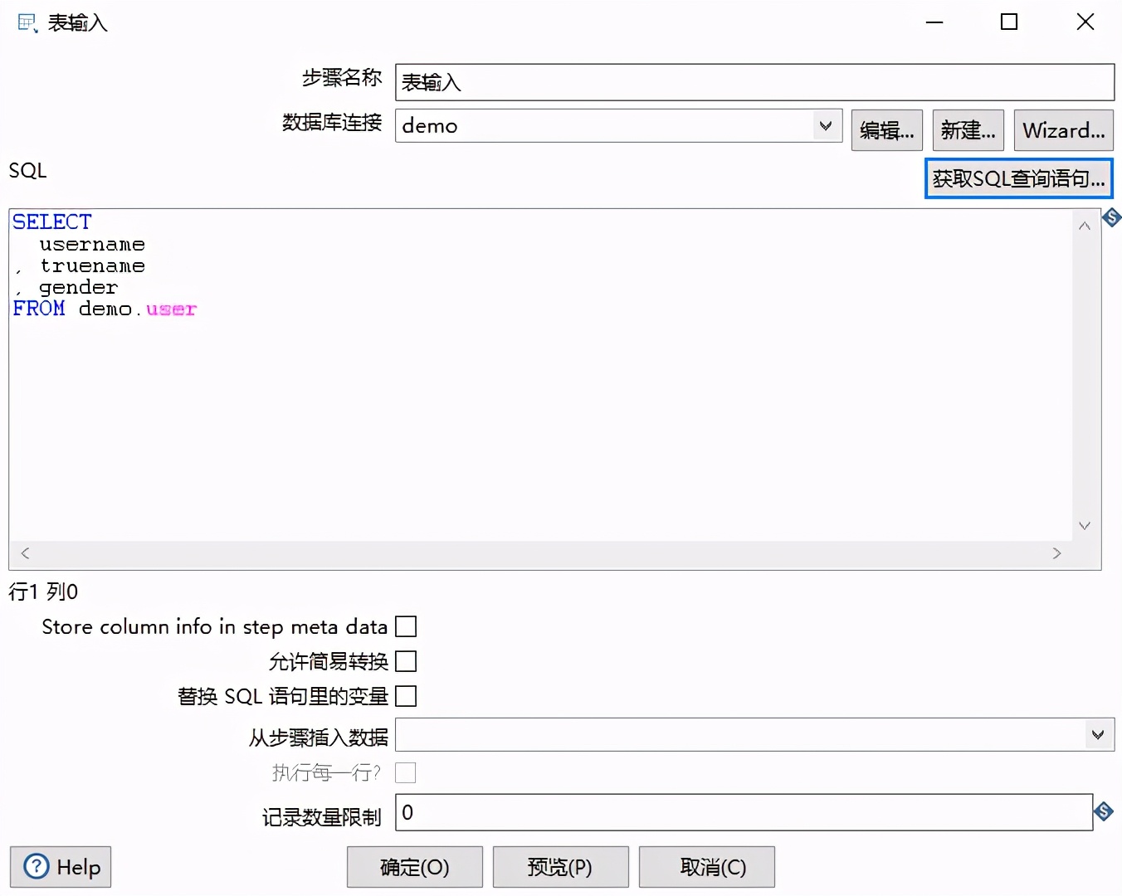Enable 替换 SQL 语句里的变量 option
This screenshot has height=896, width=1122.
(x=406, y=696)
